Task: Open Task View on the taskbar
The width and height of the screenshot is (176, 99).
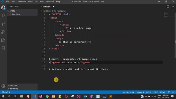Action: click(x=15, y=97)
